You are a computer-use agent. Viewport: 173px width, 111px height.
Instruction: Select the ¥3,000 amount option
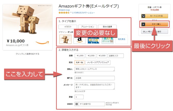click(x=102, y=56)
